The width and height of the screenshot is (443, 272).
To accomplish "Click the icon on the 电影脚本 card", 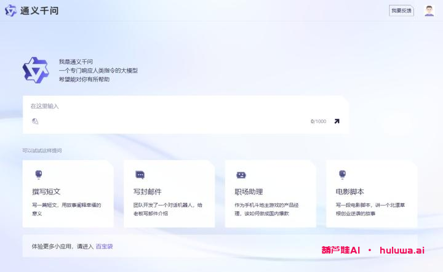I will tap(342, 175).
